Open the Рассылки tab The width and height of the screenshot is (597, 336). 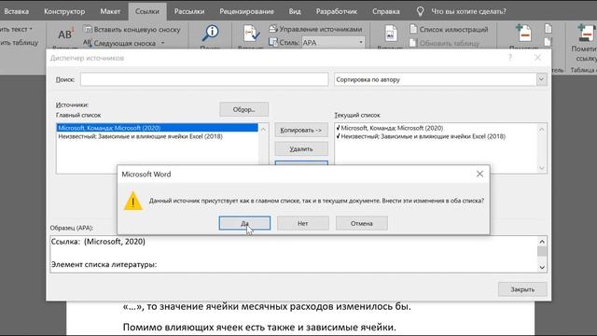pos(189,11)
